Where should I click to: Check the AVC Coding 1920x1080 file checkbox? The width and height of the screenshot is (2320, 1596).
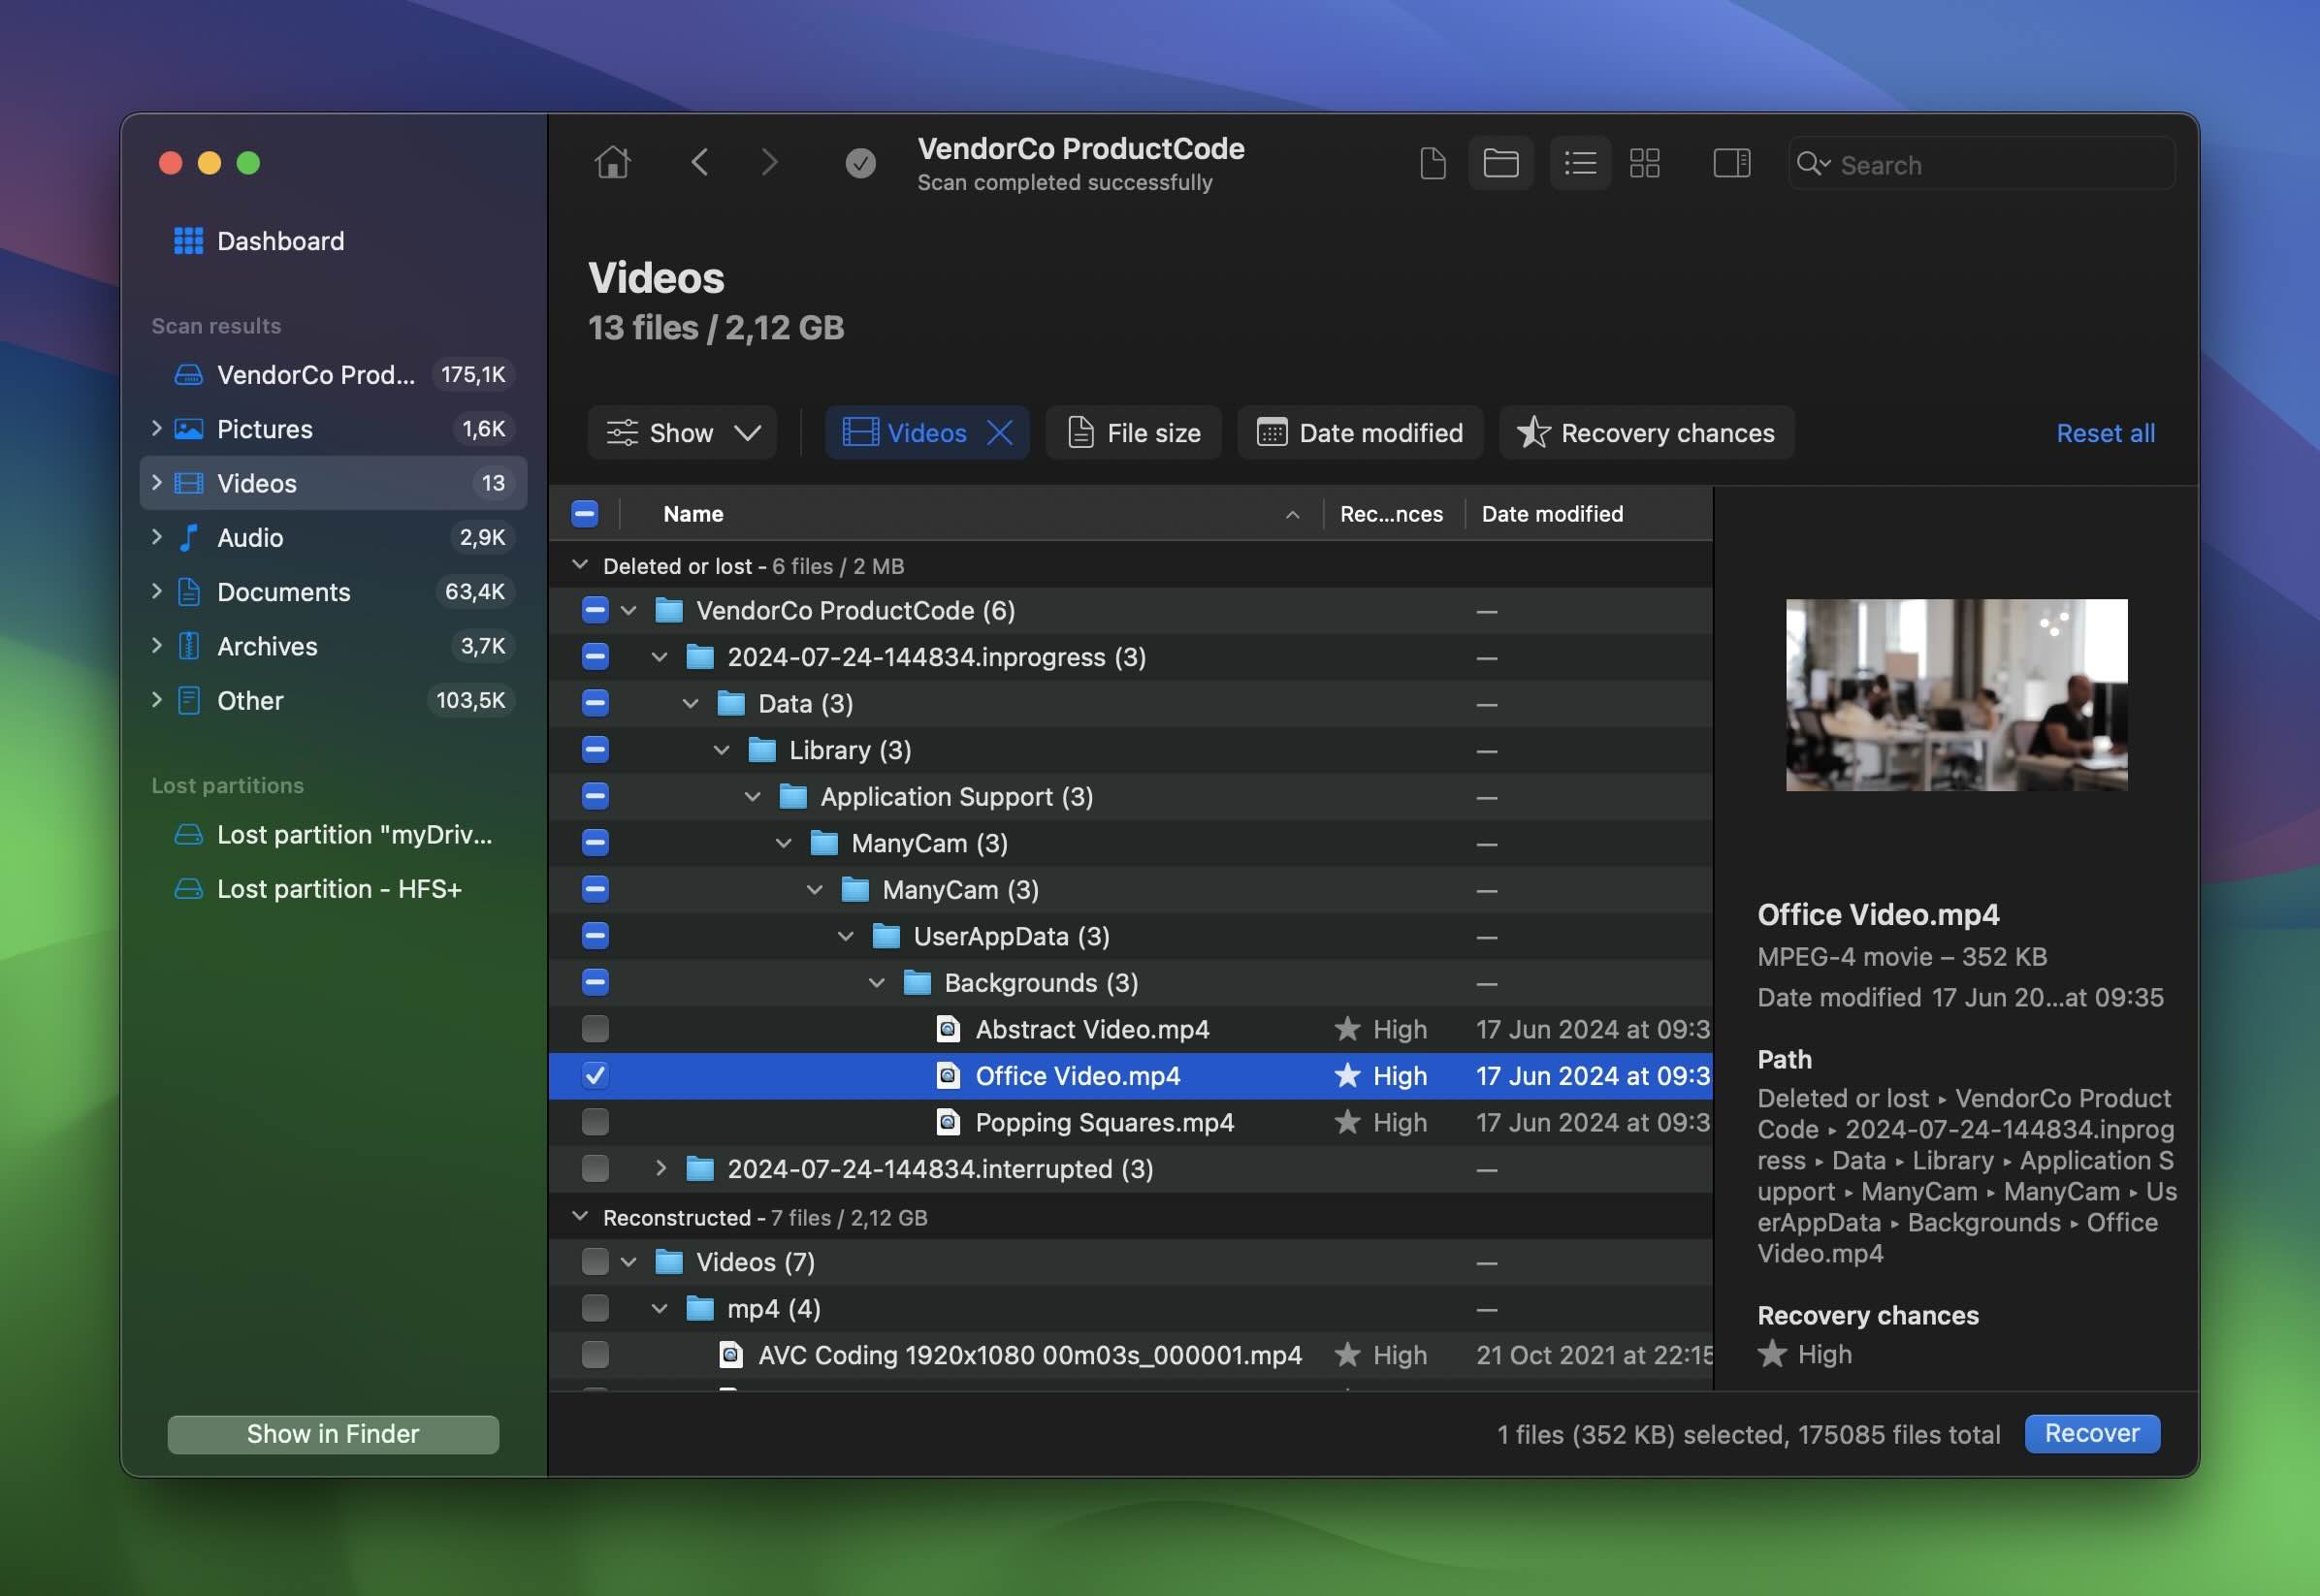coord(595,1354)
